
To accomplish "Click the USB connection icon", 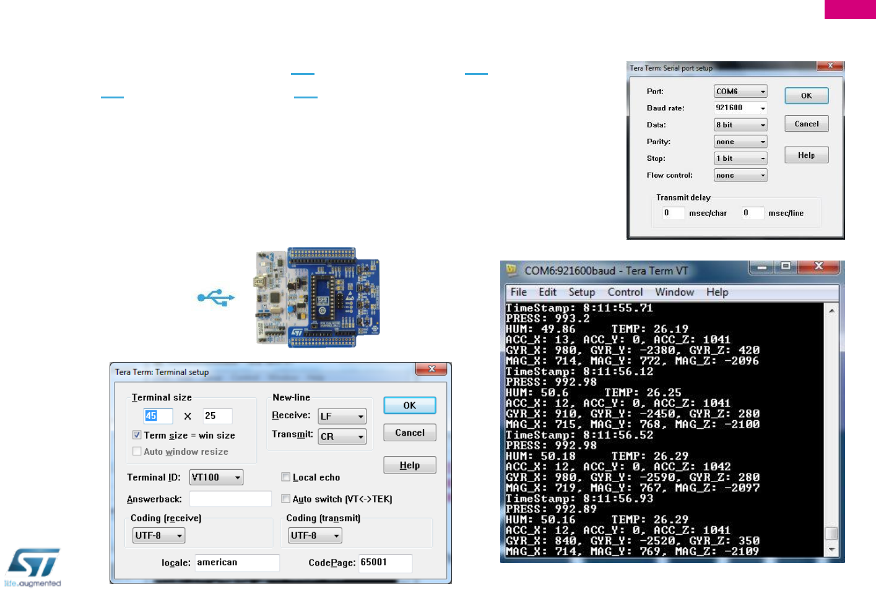I will pyautogui.click(x=216, y=298).
